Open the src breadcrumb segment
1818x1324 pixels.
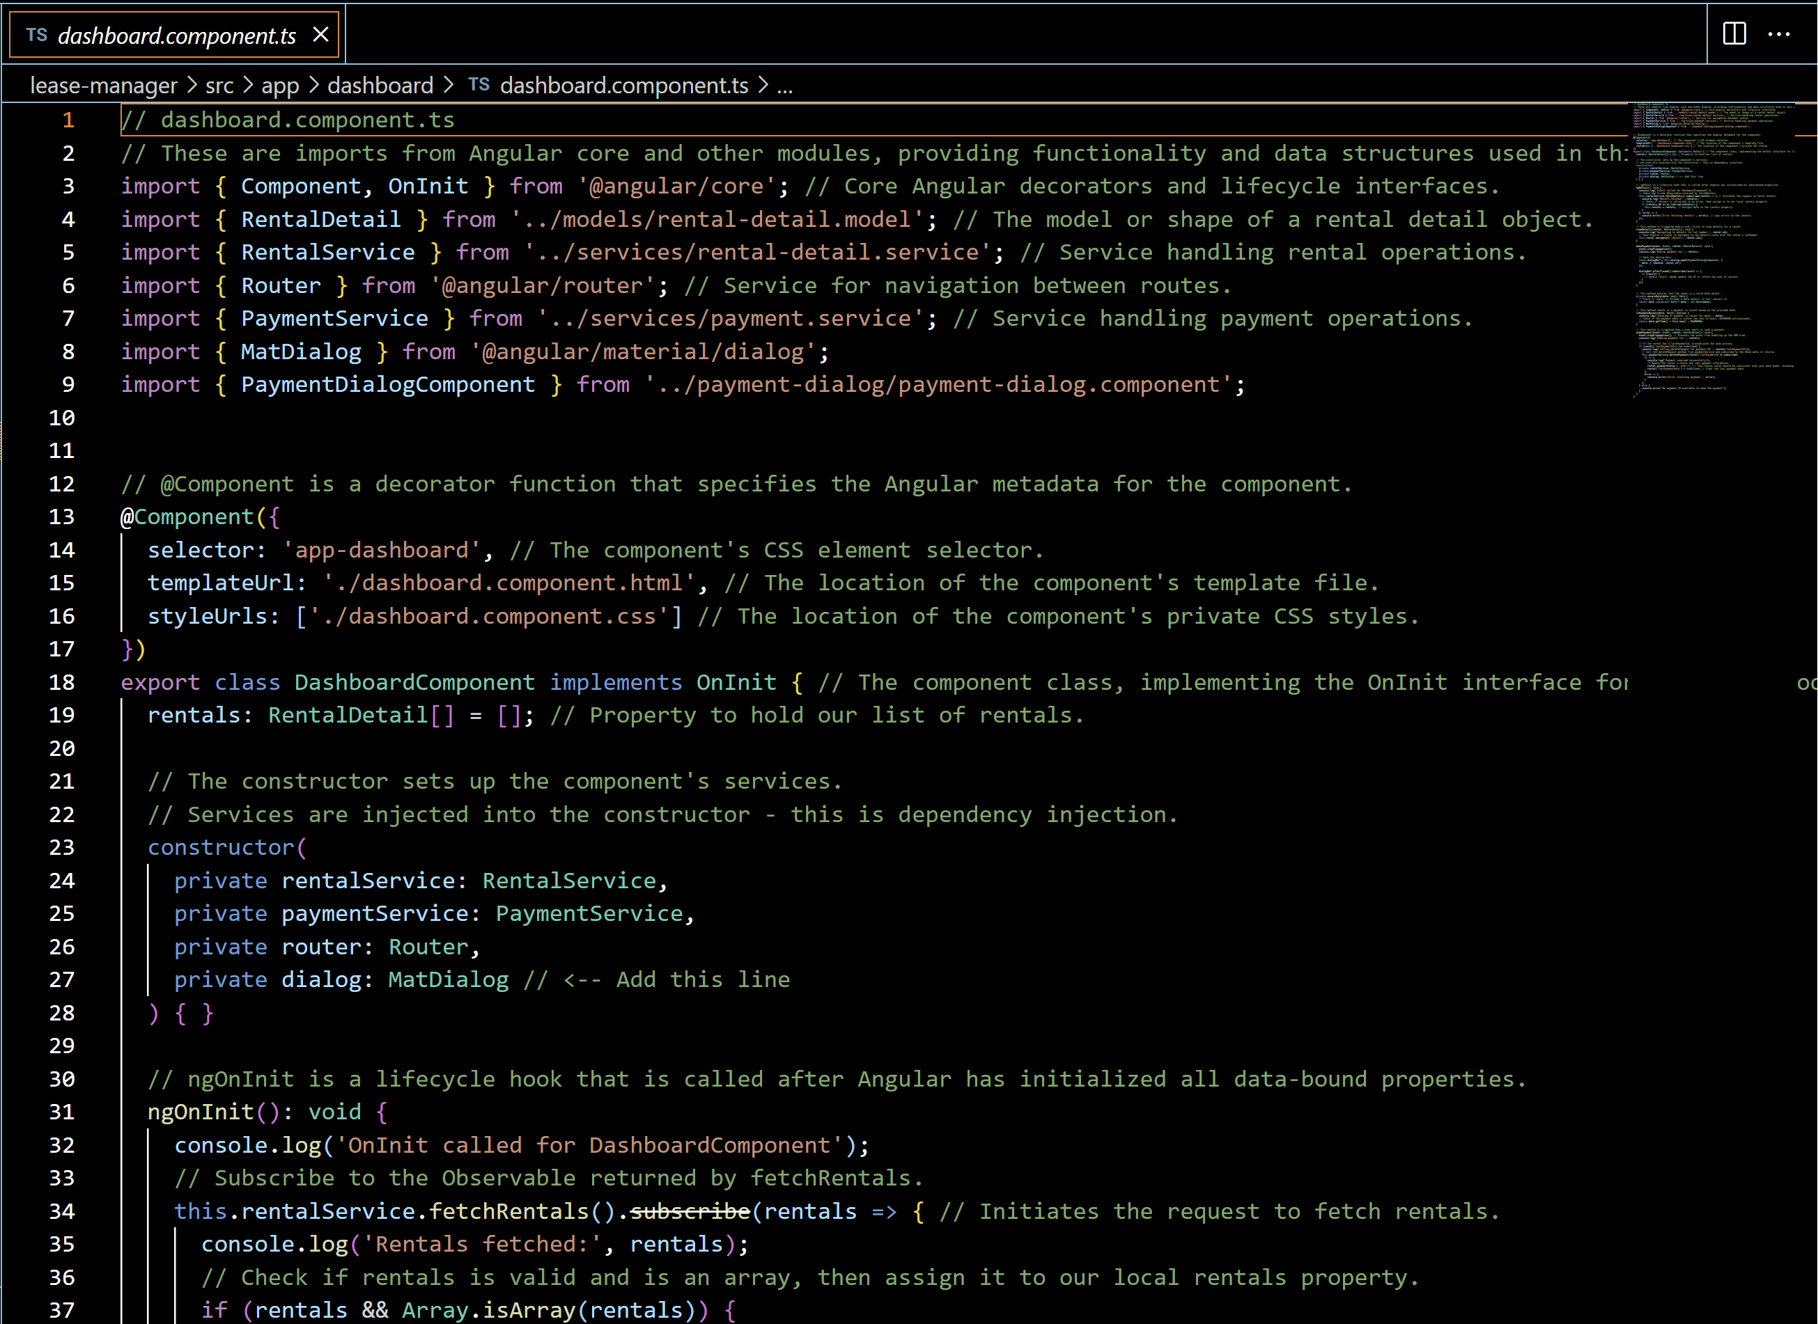pyautogui.click(x=219, y=85)
